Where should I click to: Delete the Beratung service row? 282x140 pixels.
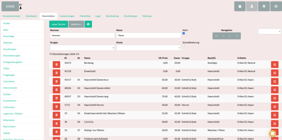[x=56, y=64]
